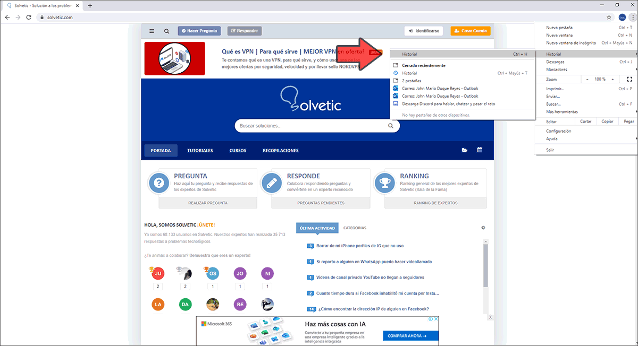
Task: Focus the Buscar soluciones search field
Action: (317, 126)
